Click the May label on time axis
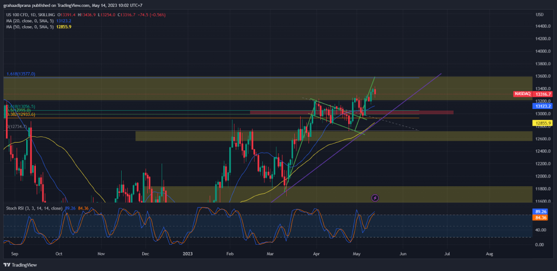The image size is (557, 271). (357, 254)
